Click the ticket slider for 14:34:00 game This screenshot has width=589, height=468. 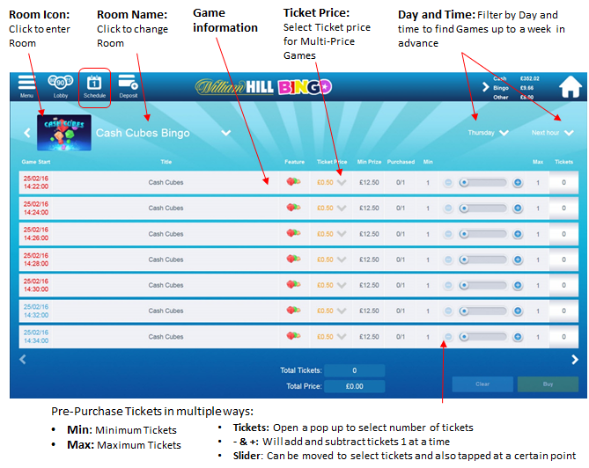pyautogui.click(x=482, y=337)
